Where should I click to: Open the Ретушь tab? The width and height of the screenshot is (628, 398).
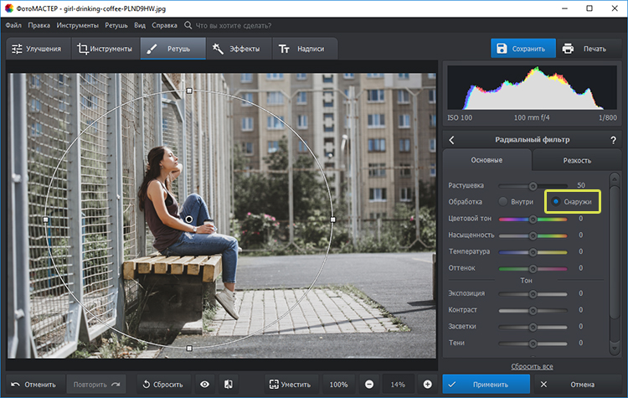(x=171, y=49)
